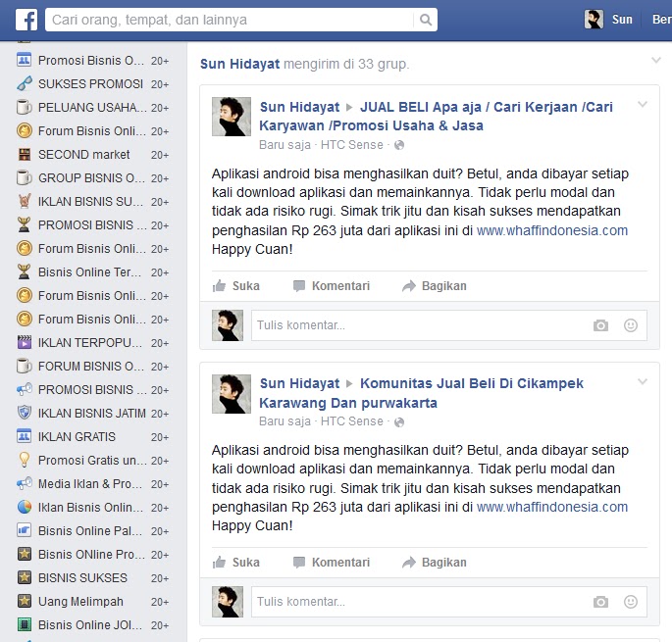Open Uang Melimpah star icon
The height and width of the screenshot is (642, 672).
24,601
